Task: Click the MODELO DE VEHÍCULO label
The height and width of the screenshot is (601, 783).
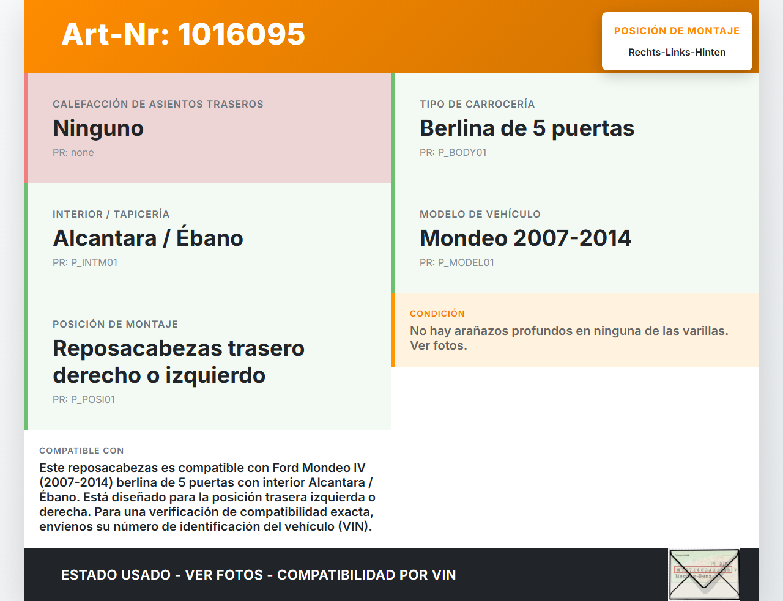Action: pos(480,215)
